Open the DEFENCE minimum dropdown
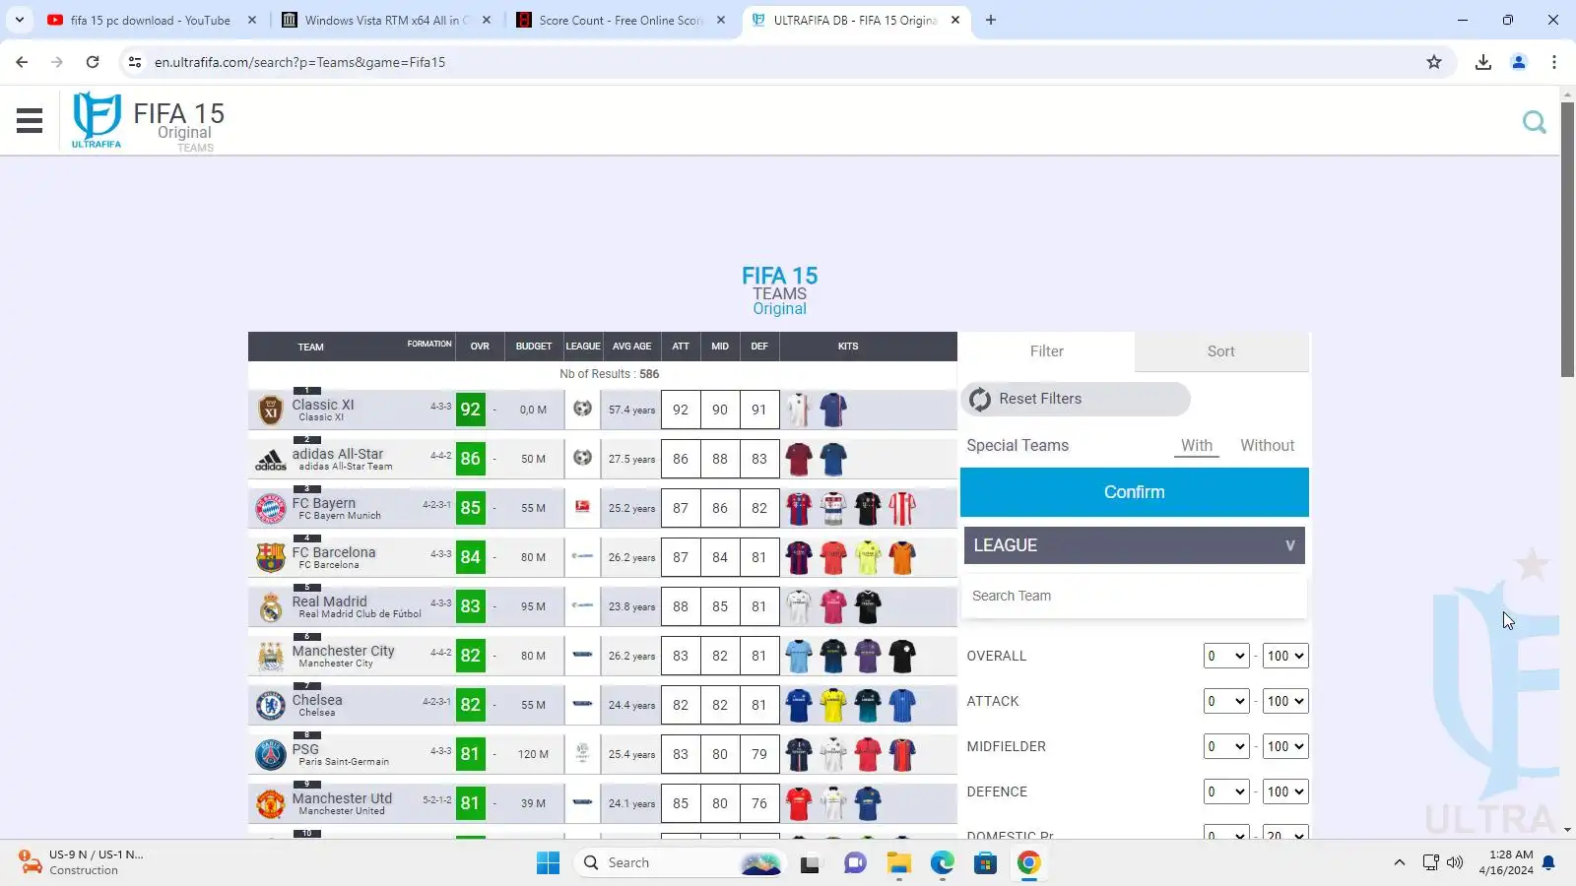The height and width of the screenshot is (886, 1576). [1226, 791]
